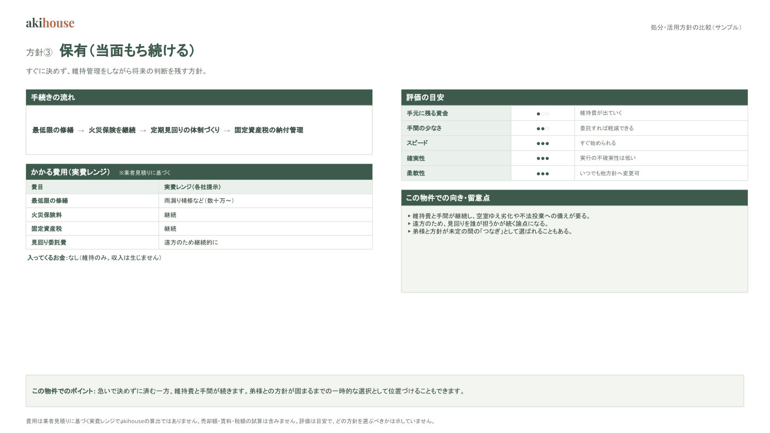Select the title 保有(当面もち続ける)
This screenshot has width=770, height=433.
coord(127,51)
